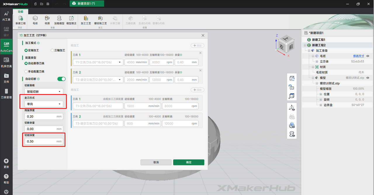Click the open folder icon in title bar
The width and height of the screenshot is (374, 195).
(41, 4)
